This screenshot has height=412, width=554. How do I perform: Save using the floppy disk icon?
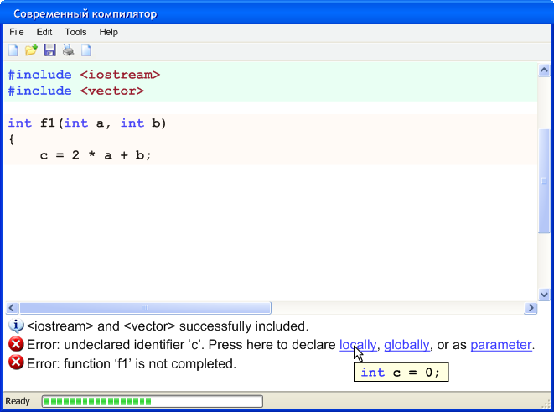point(49,50)
